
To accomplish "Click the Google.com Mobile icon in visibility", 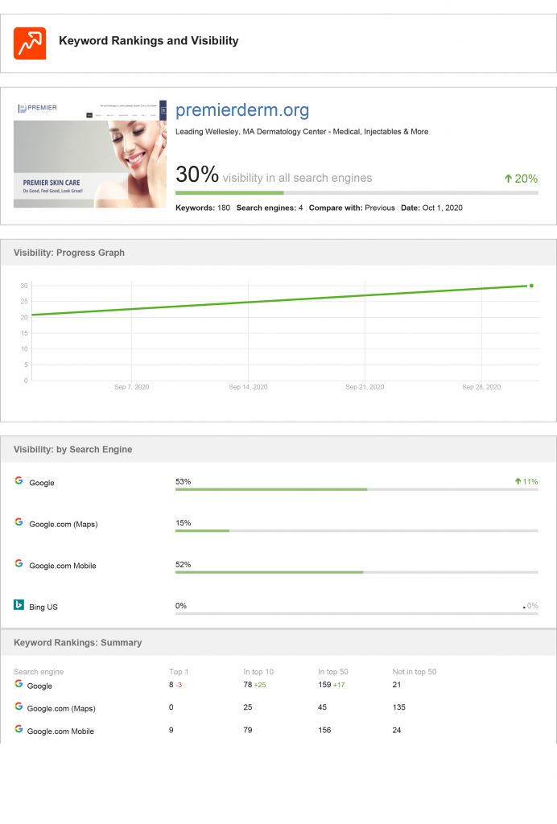I will tap(19, 563).
